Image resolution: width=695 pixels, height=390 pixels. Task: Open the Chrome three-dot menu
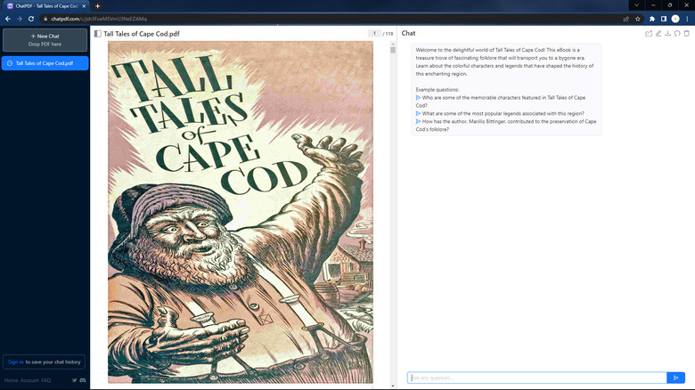coord(687,19)
